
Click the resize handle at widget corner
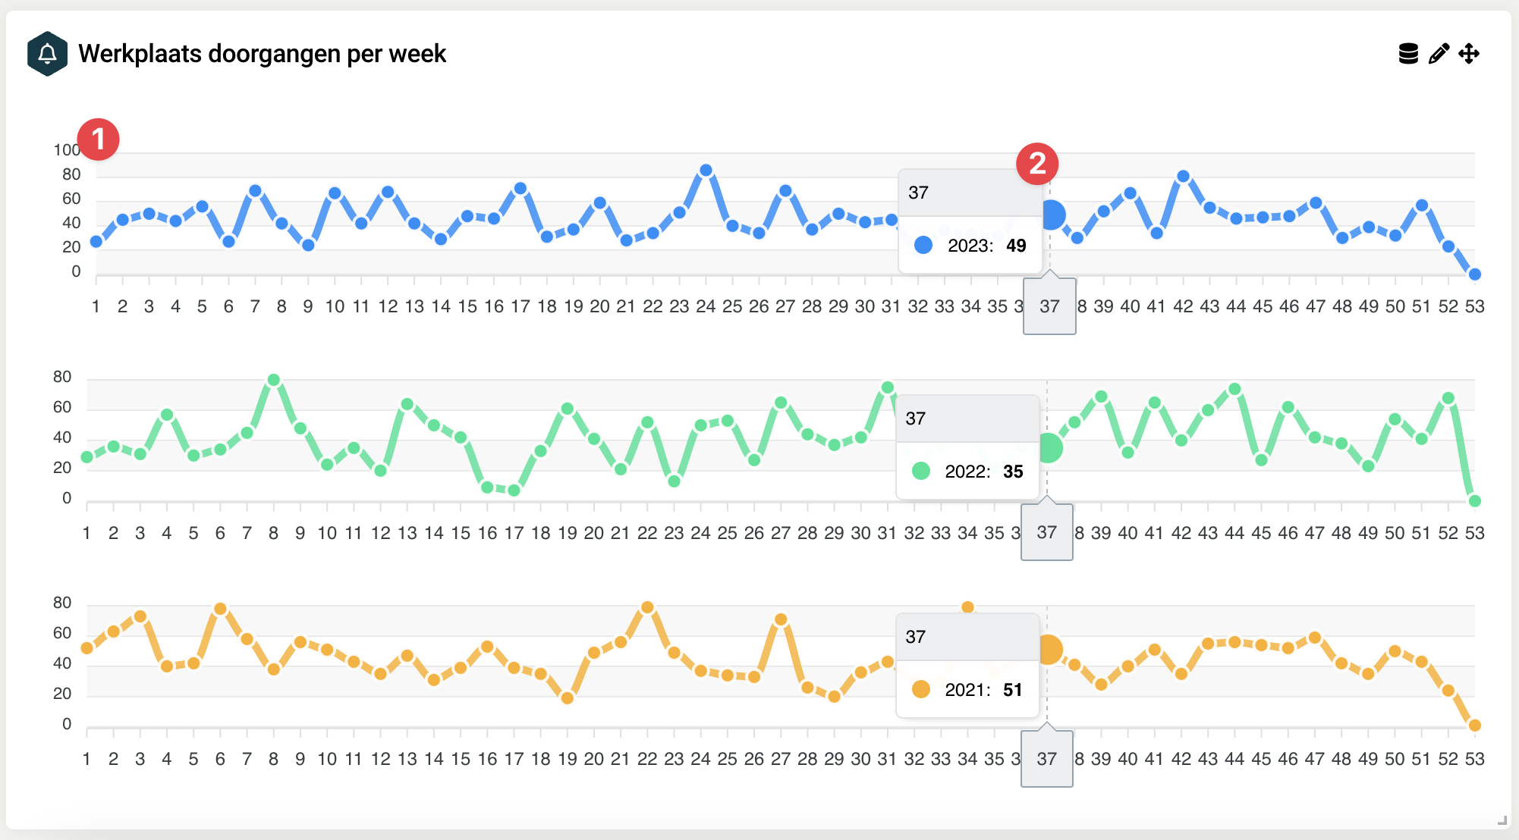pyautogui.click(x=1502, y=820)
